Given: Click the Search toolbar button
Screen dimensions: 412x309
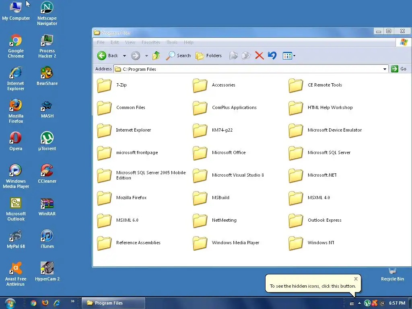Looking at the screenshot, I should click(178, 56).
